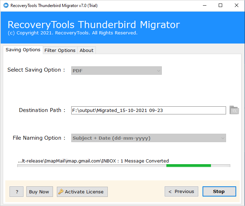
Task: Click the Destination Path input field
Action: (x=148, y=111)
